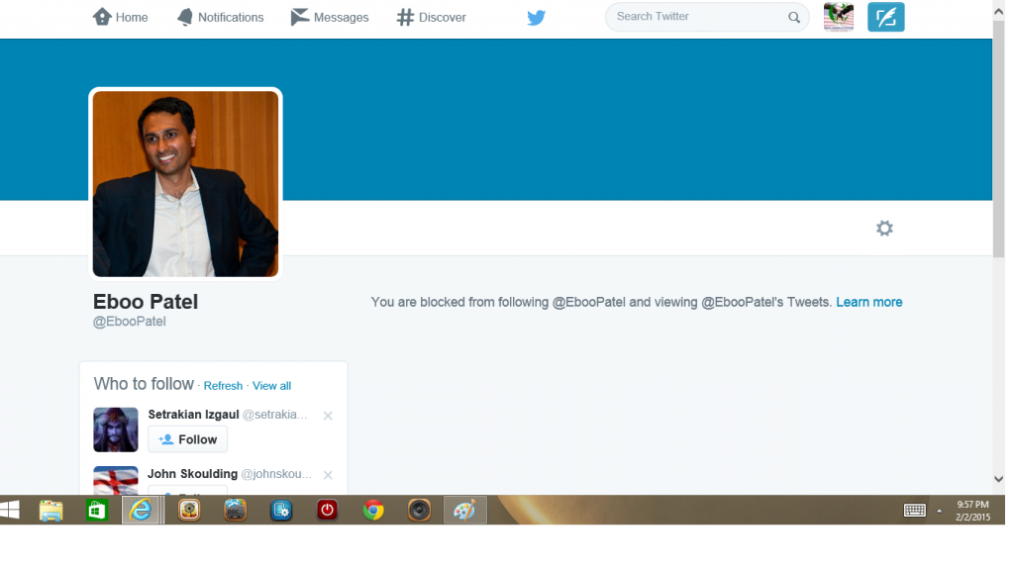Viewport: 1014px width, 570px height.
Task: Open the Windows Start menu
Action: (10, 510)
